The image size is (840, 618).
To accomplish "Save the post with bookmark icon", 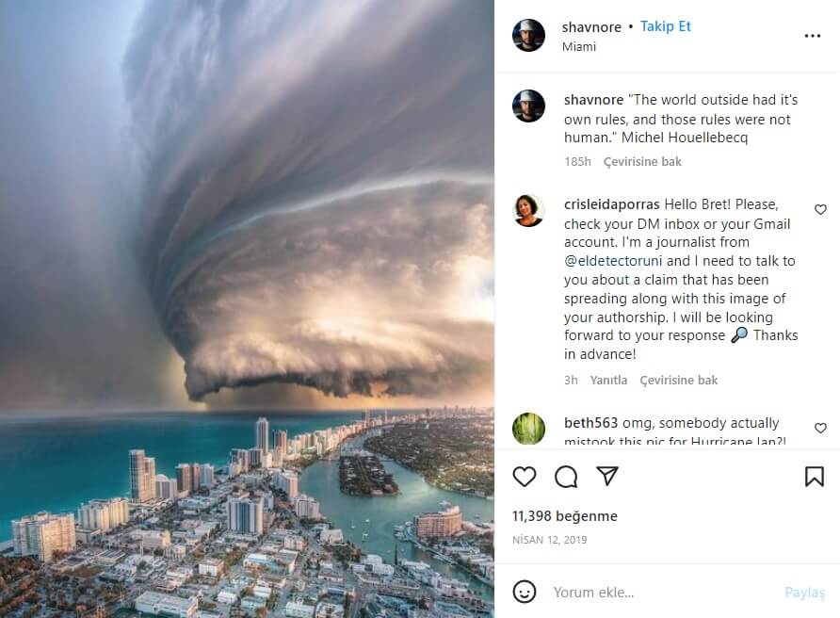I will coord(815,477).
